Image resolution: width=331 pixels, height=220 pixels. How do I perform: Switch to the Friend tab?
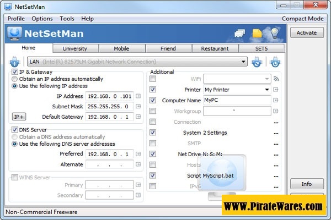click(x=168, y=48)
